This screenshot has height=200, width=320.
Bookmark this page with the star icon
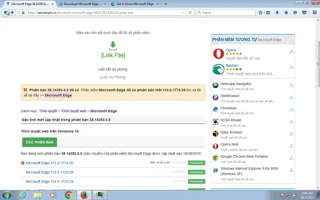pos(260,12)
